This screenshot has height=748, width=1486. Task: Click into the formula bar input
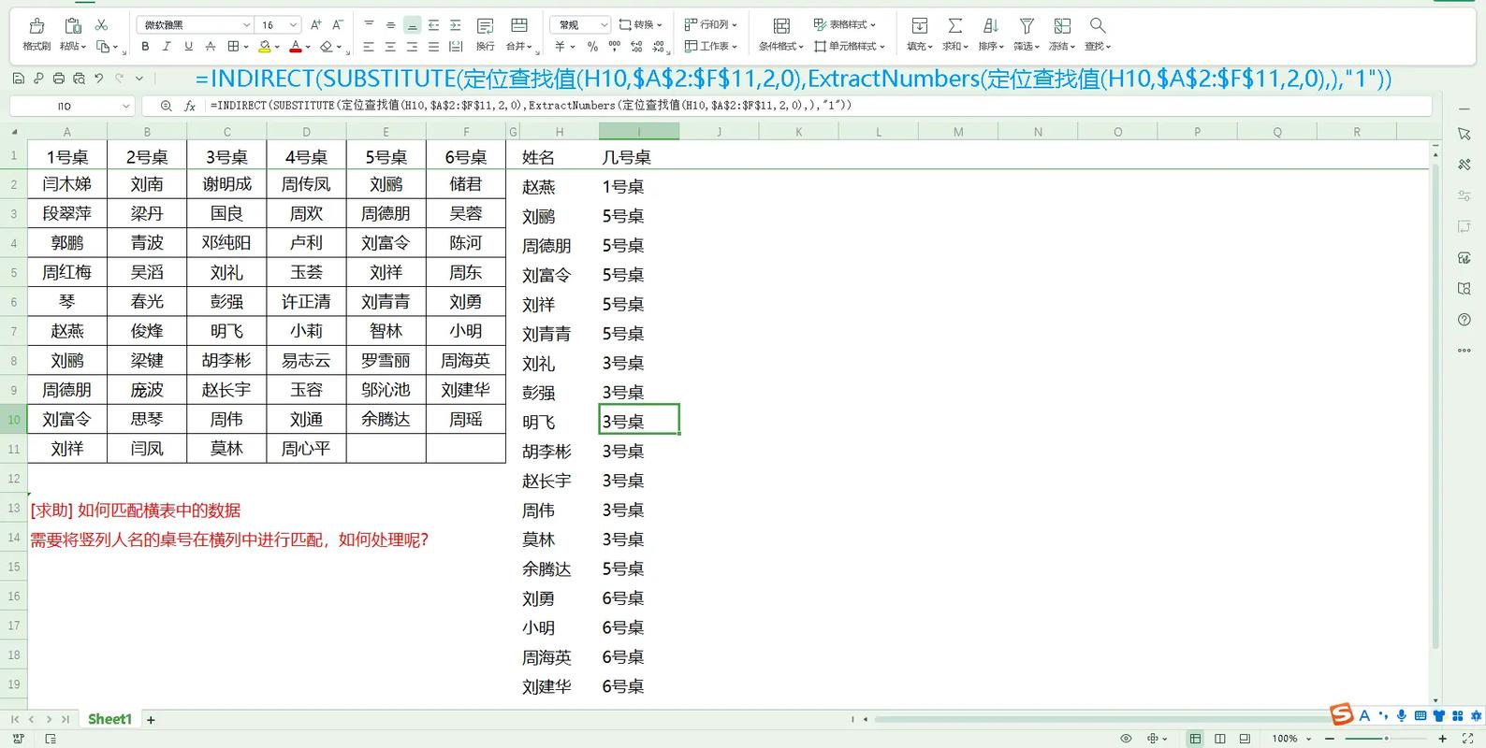(819, 106)
